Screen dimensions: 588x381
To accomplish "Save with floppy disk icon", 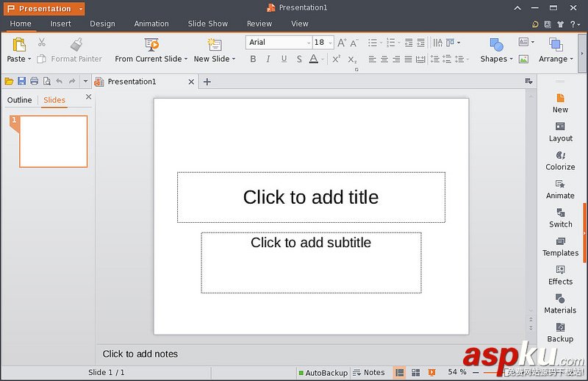I will tap(22, 81).
